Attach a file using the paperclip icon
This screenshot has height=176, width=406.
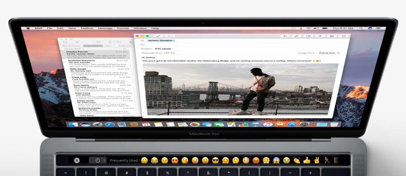[297, 36]
